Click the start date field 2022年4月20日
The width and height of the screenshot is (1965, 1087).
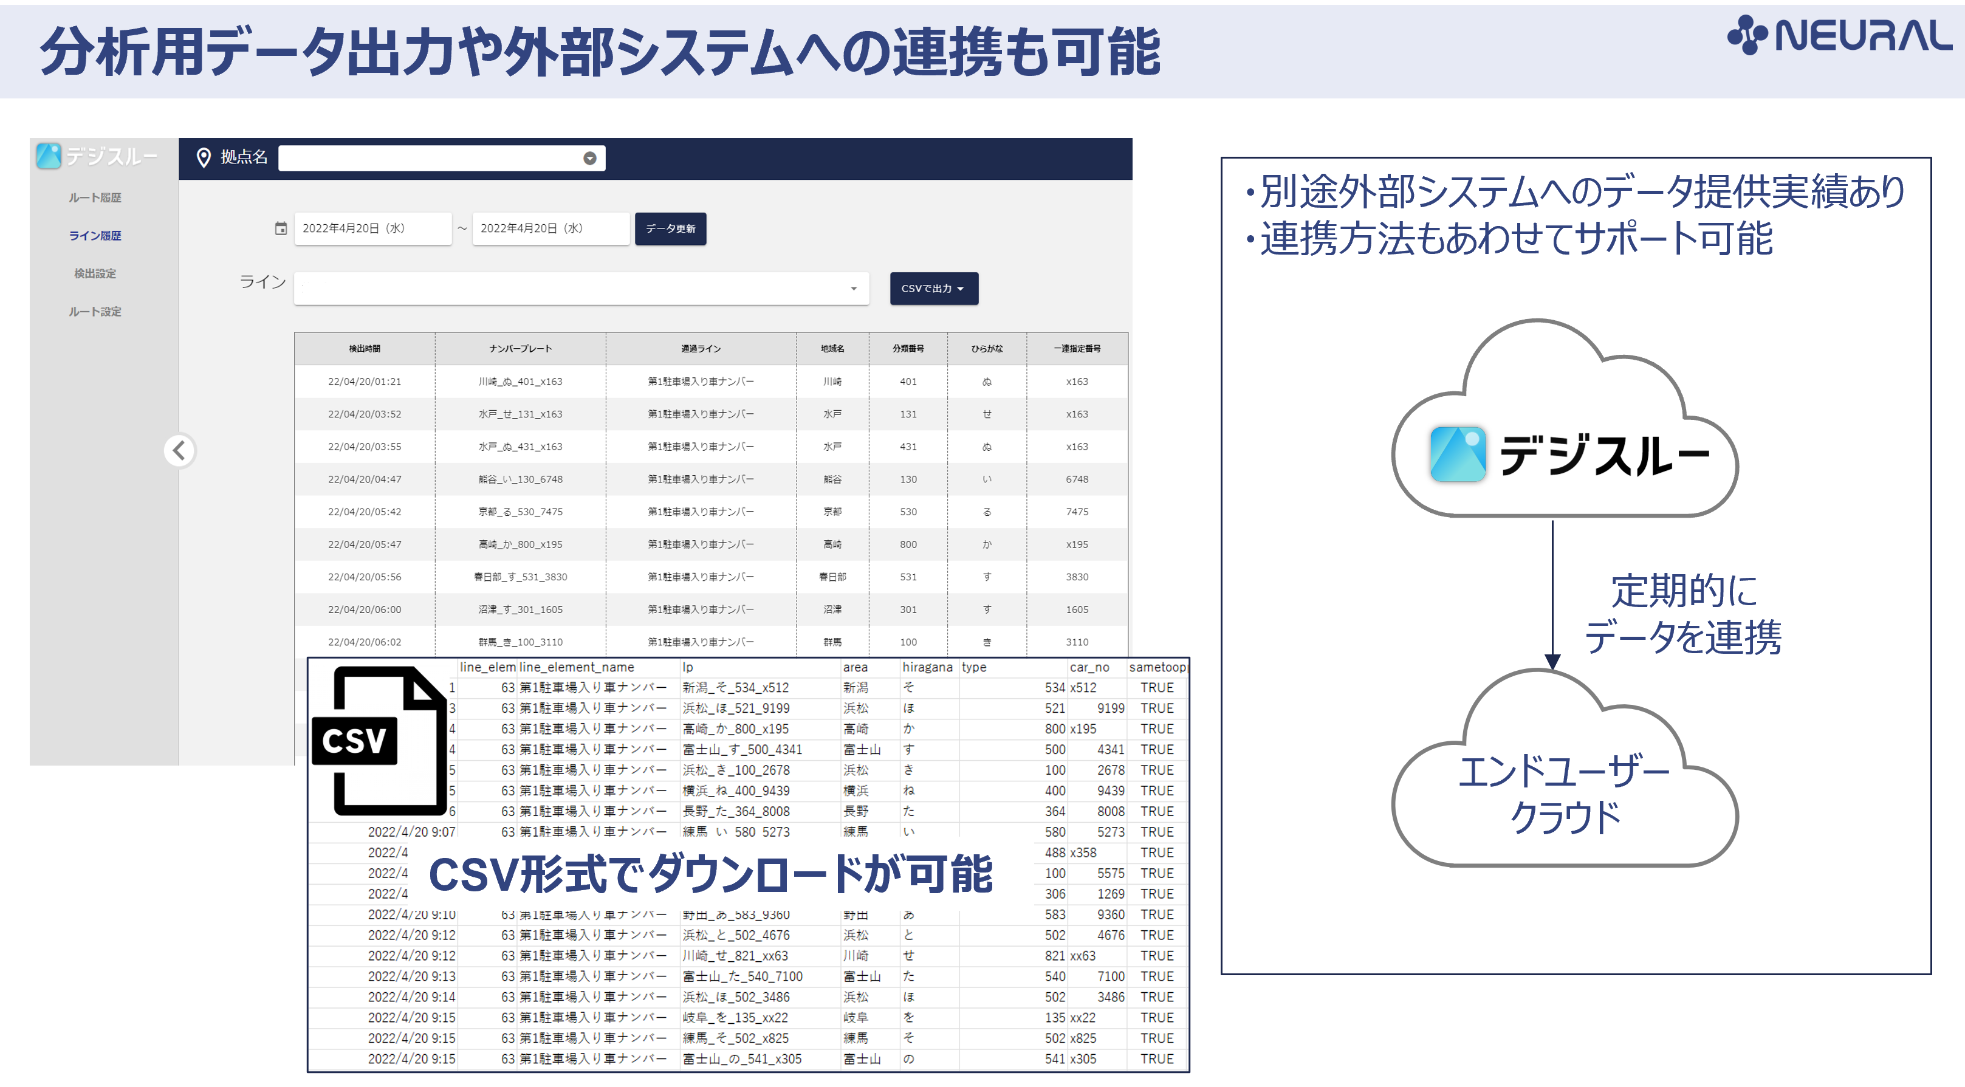373,228
